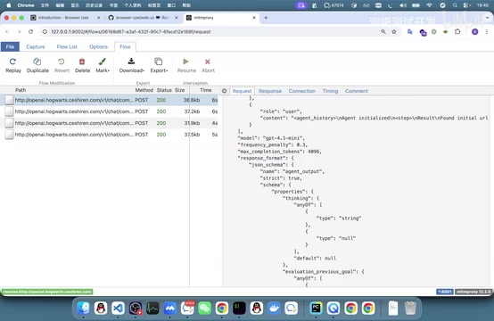
Task: Show the Request detail tab
Action: pyautogui.click(x=242, y=91)
